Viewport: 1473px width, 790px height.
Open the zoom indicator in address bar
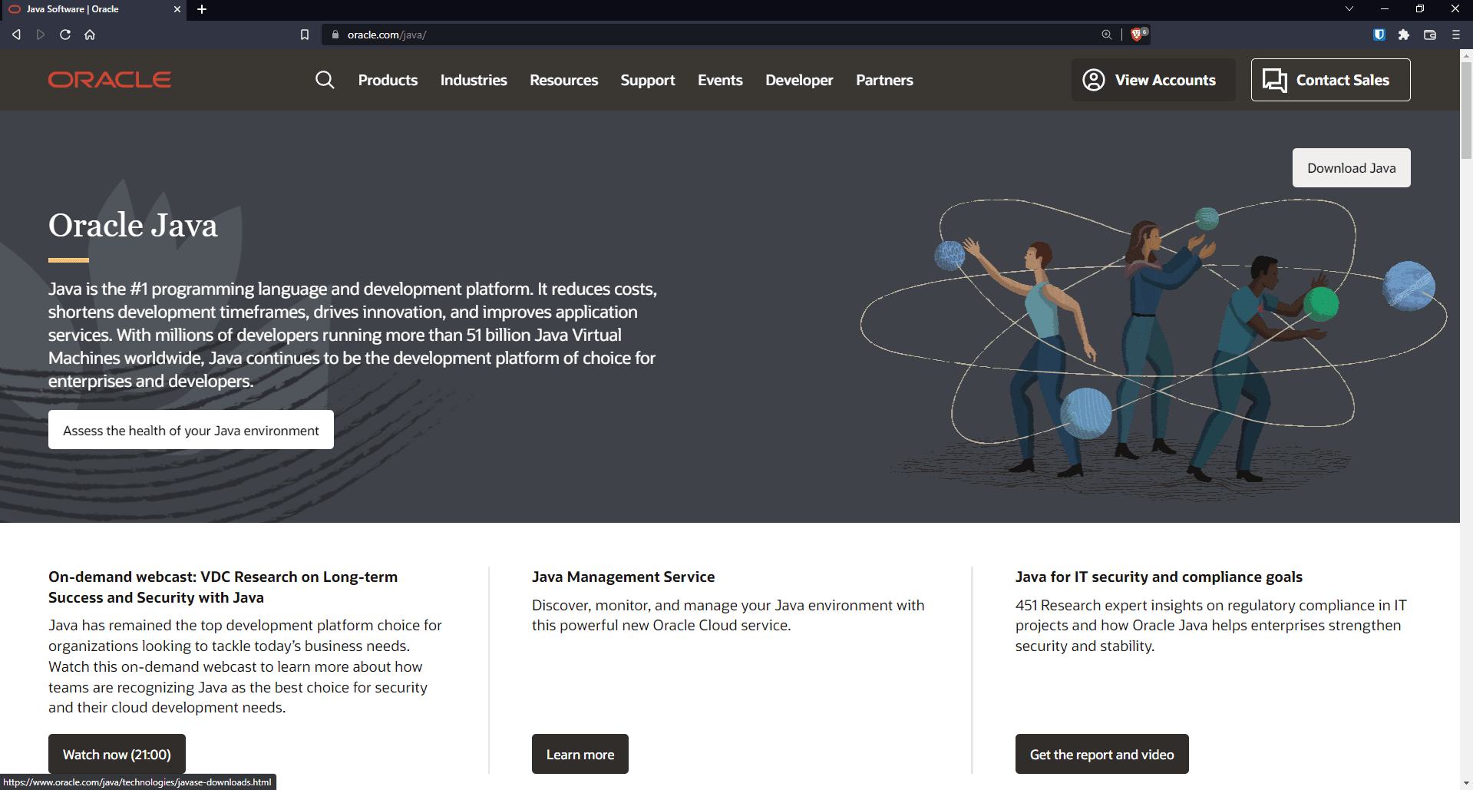1106,35
